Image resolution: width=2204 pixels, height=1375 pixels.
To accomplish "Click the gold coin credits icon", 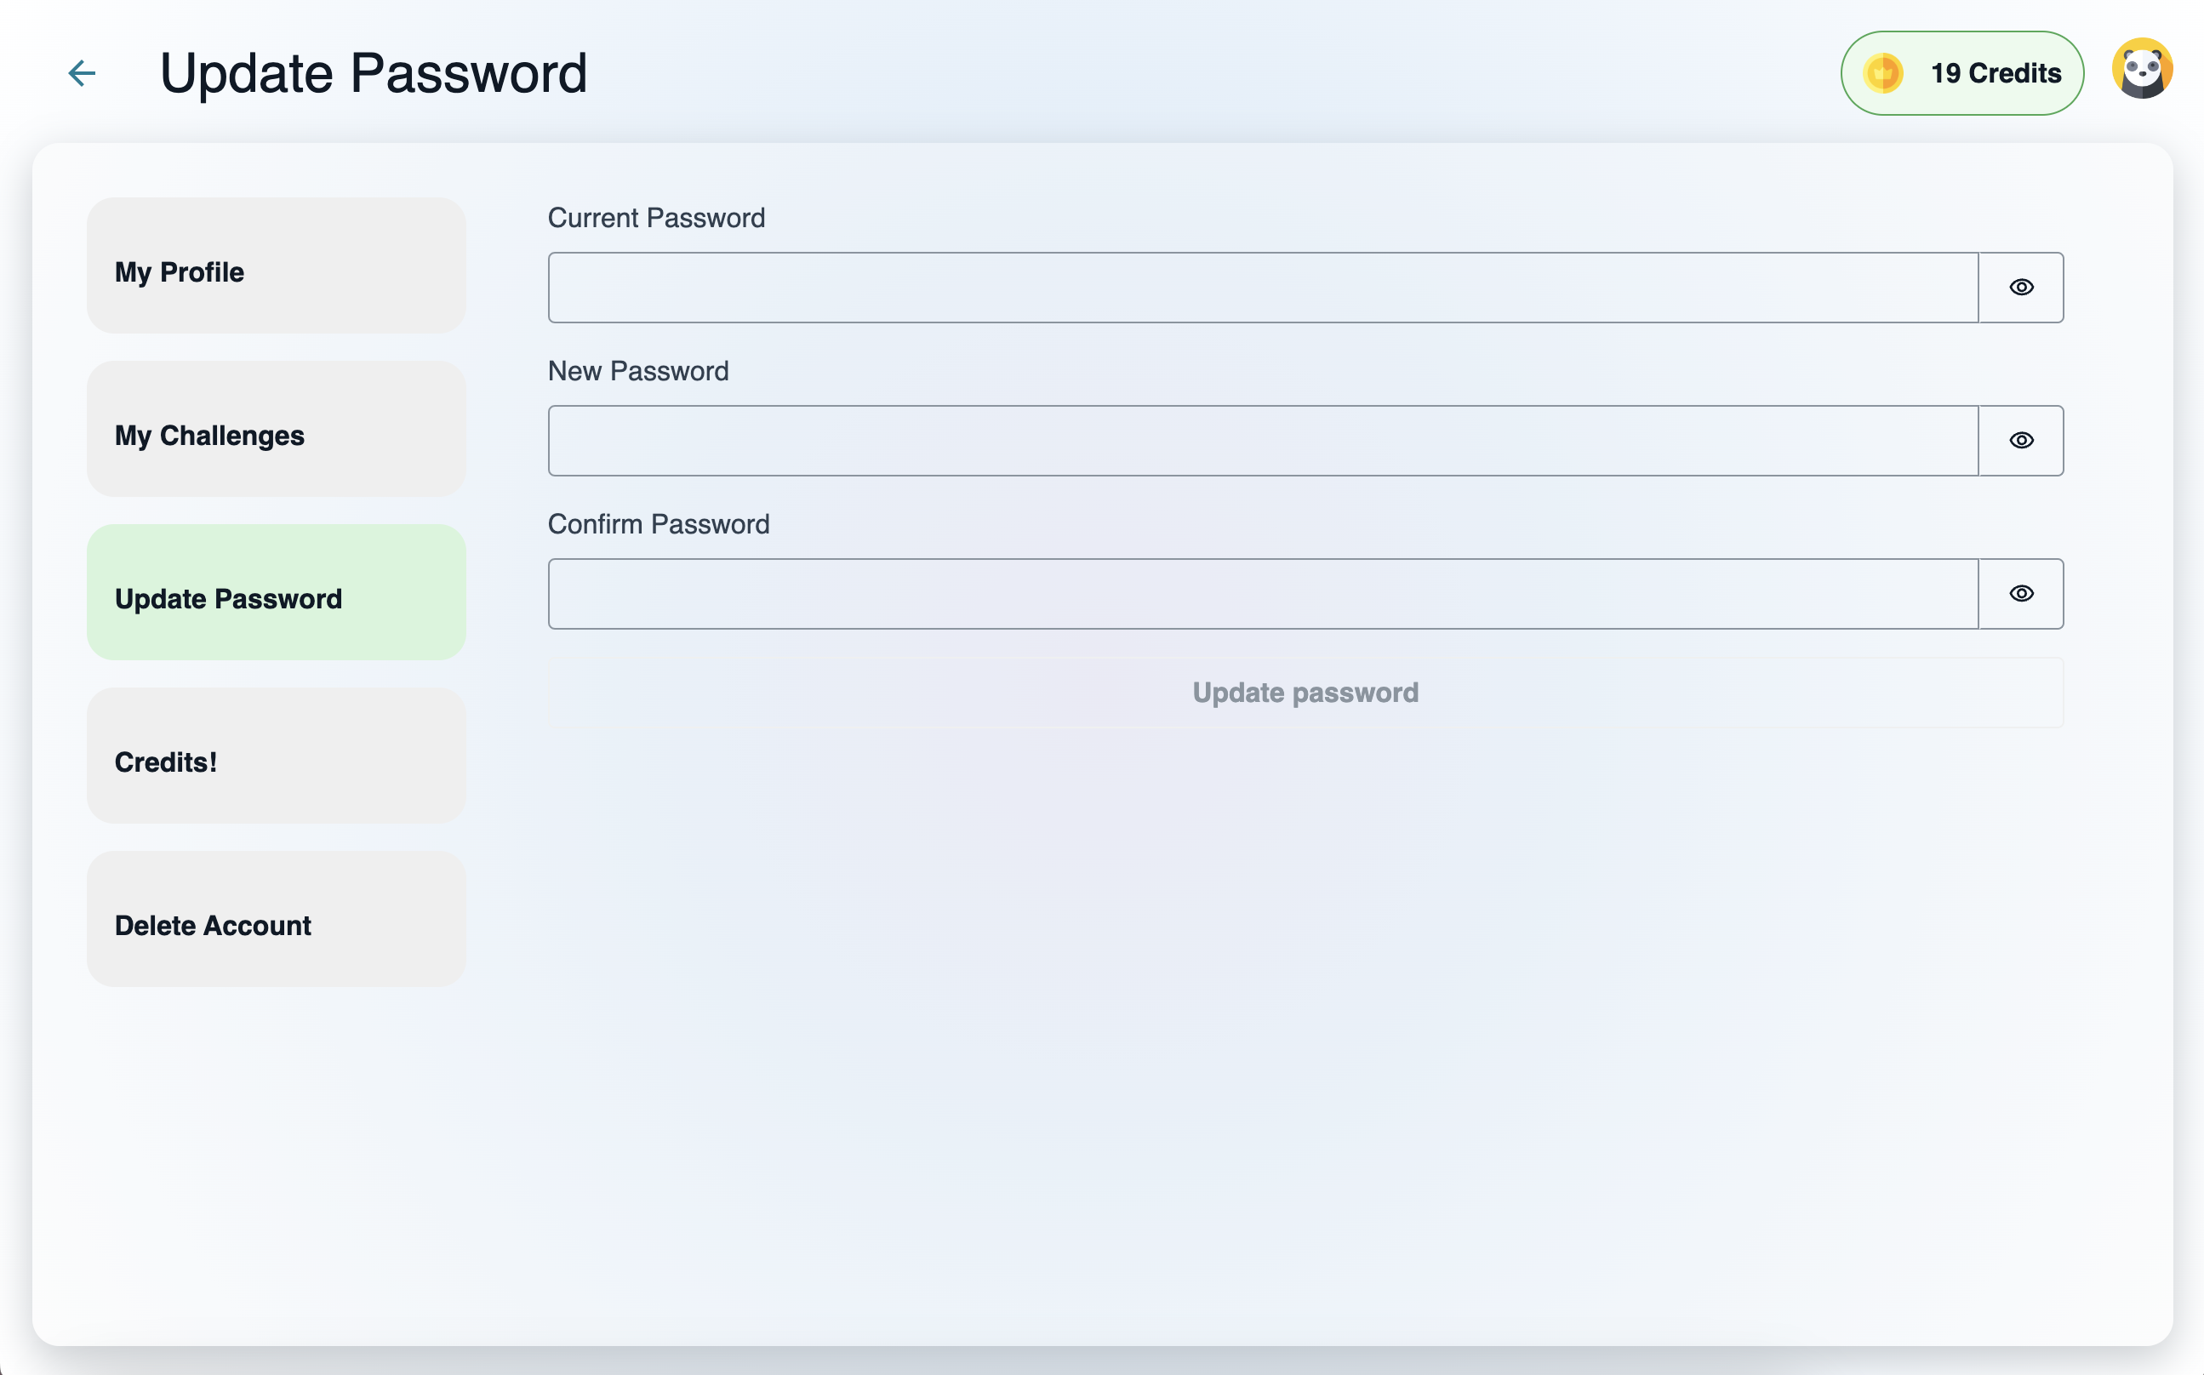I will click(1882, 73).
